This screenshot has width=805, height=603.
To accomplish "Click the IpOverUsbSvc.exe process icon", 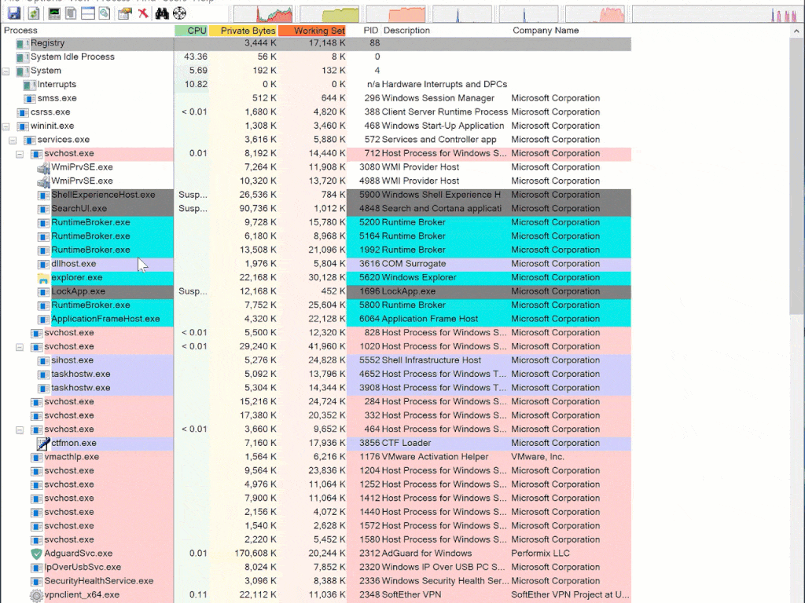I will pos(36,568).
